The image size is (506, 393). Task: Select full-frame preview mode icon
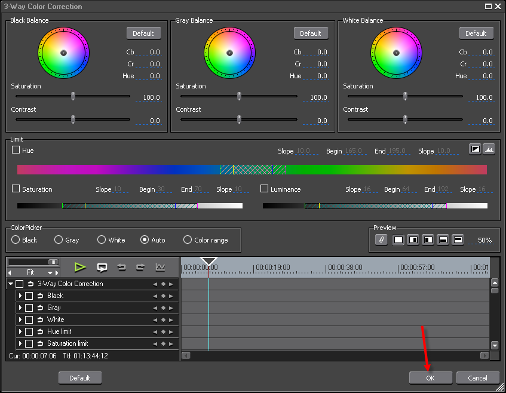pos(398,240)
